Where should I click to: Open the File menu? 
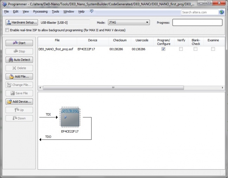pyautogui.click(x=6, y=12)
